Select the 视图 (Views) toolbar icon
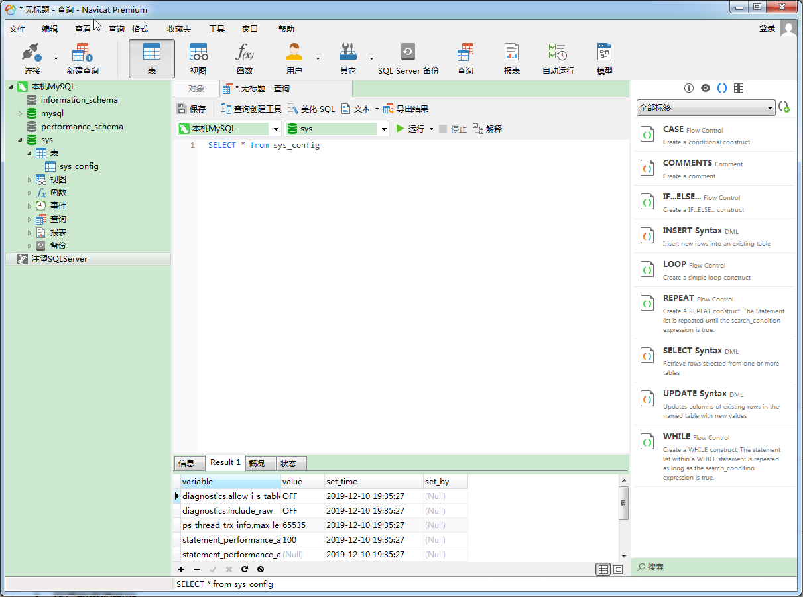Screen dimensions: 803x597 tap(199, 58)
